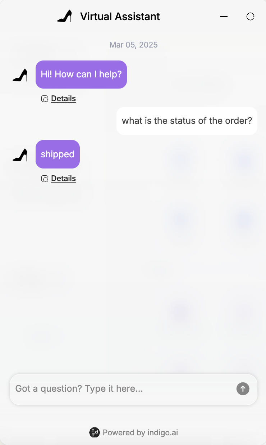Minimize the Virtual Assistant chat window
Screen dimensions: 266x445
pyautogui.click(x=224, y=17)
